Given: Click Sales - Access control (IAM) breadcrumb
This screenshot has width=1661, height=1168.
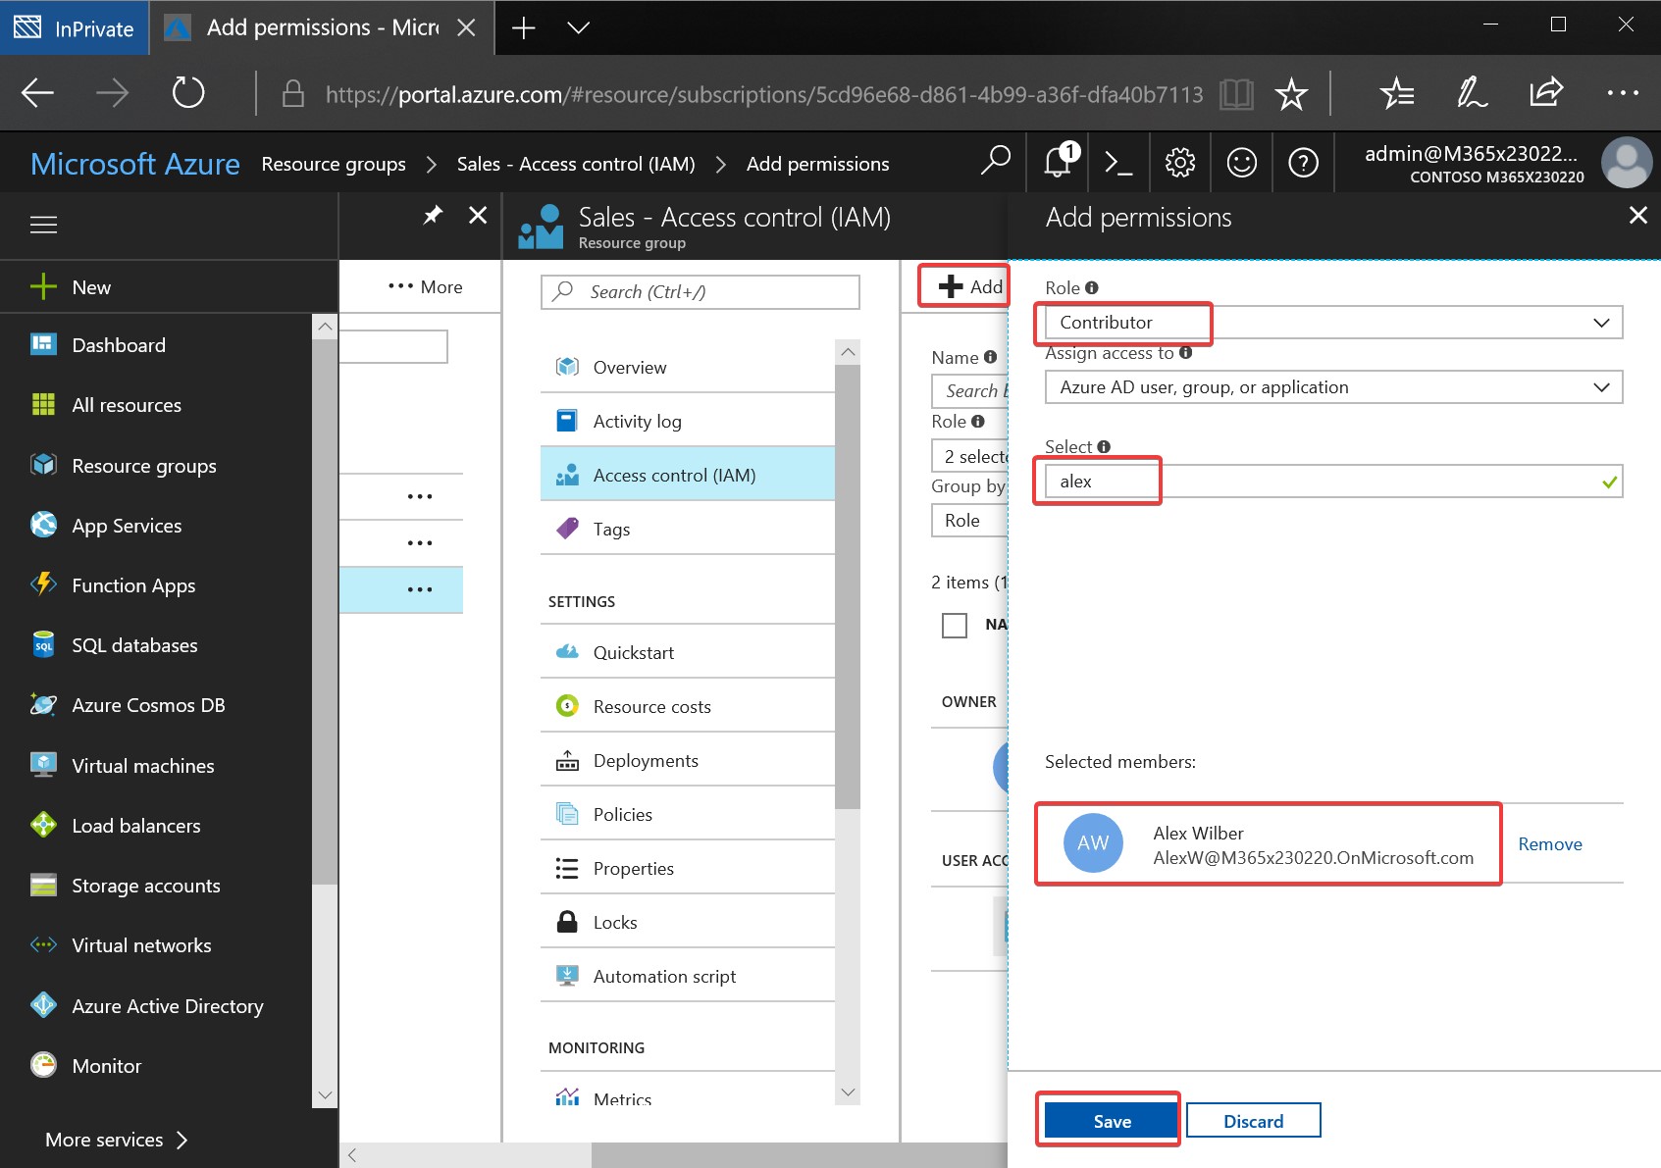Looking at the screenshot, I should (x=576, y=164).
